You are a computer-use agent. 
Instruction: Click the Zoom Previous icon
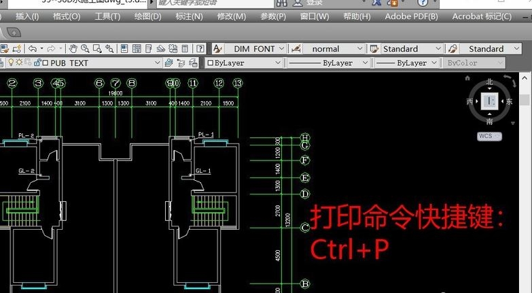pos(109,49)
